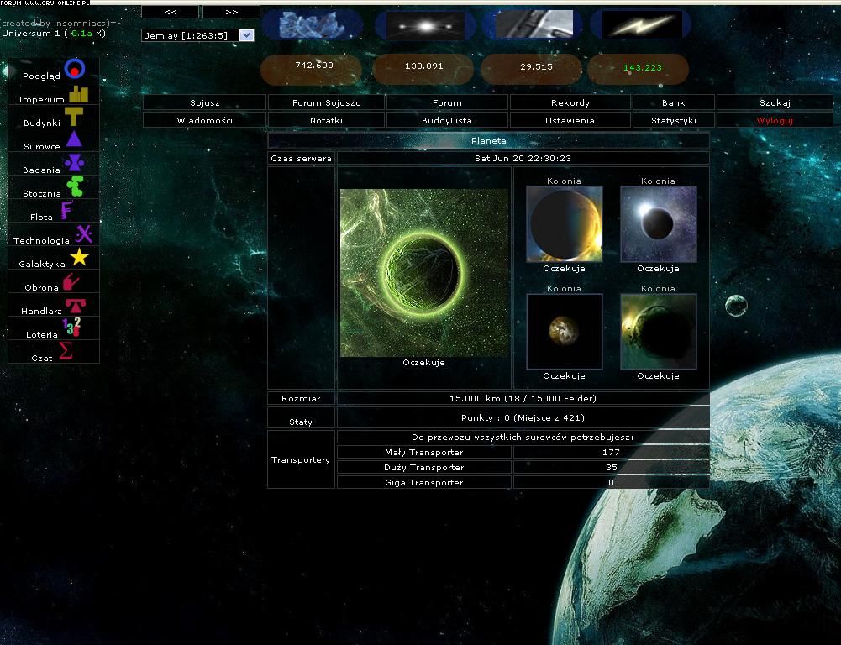Select the Kolonia small brown planet thumbnail

565,332
